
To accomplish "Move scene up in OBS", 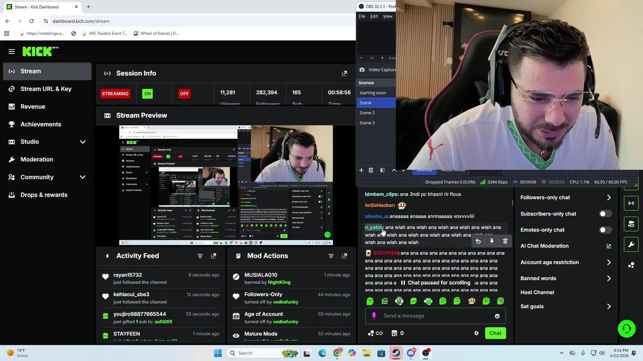I will click(394, 170).
